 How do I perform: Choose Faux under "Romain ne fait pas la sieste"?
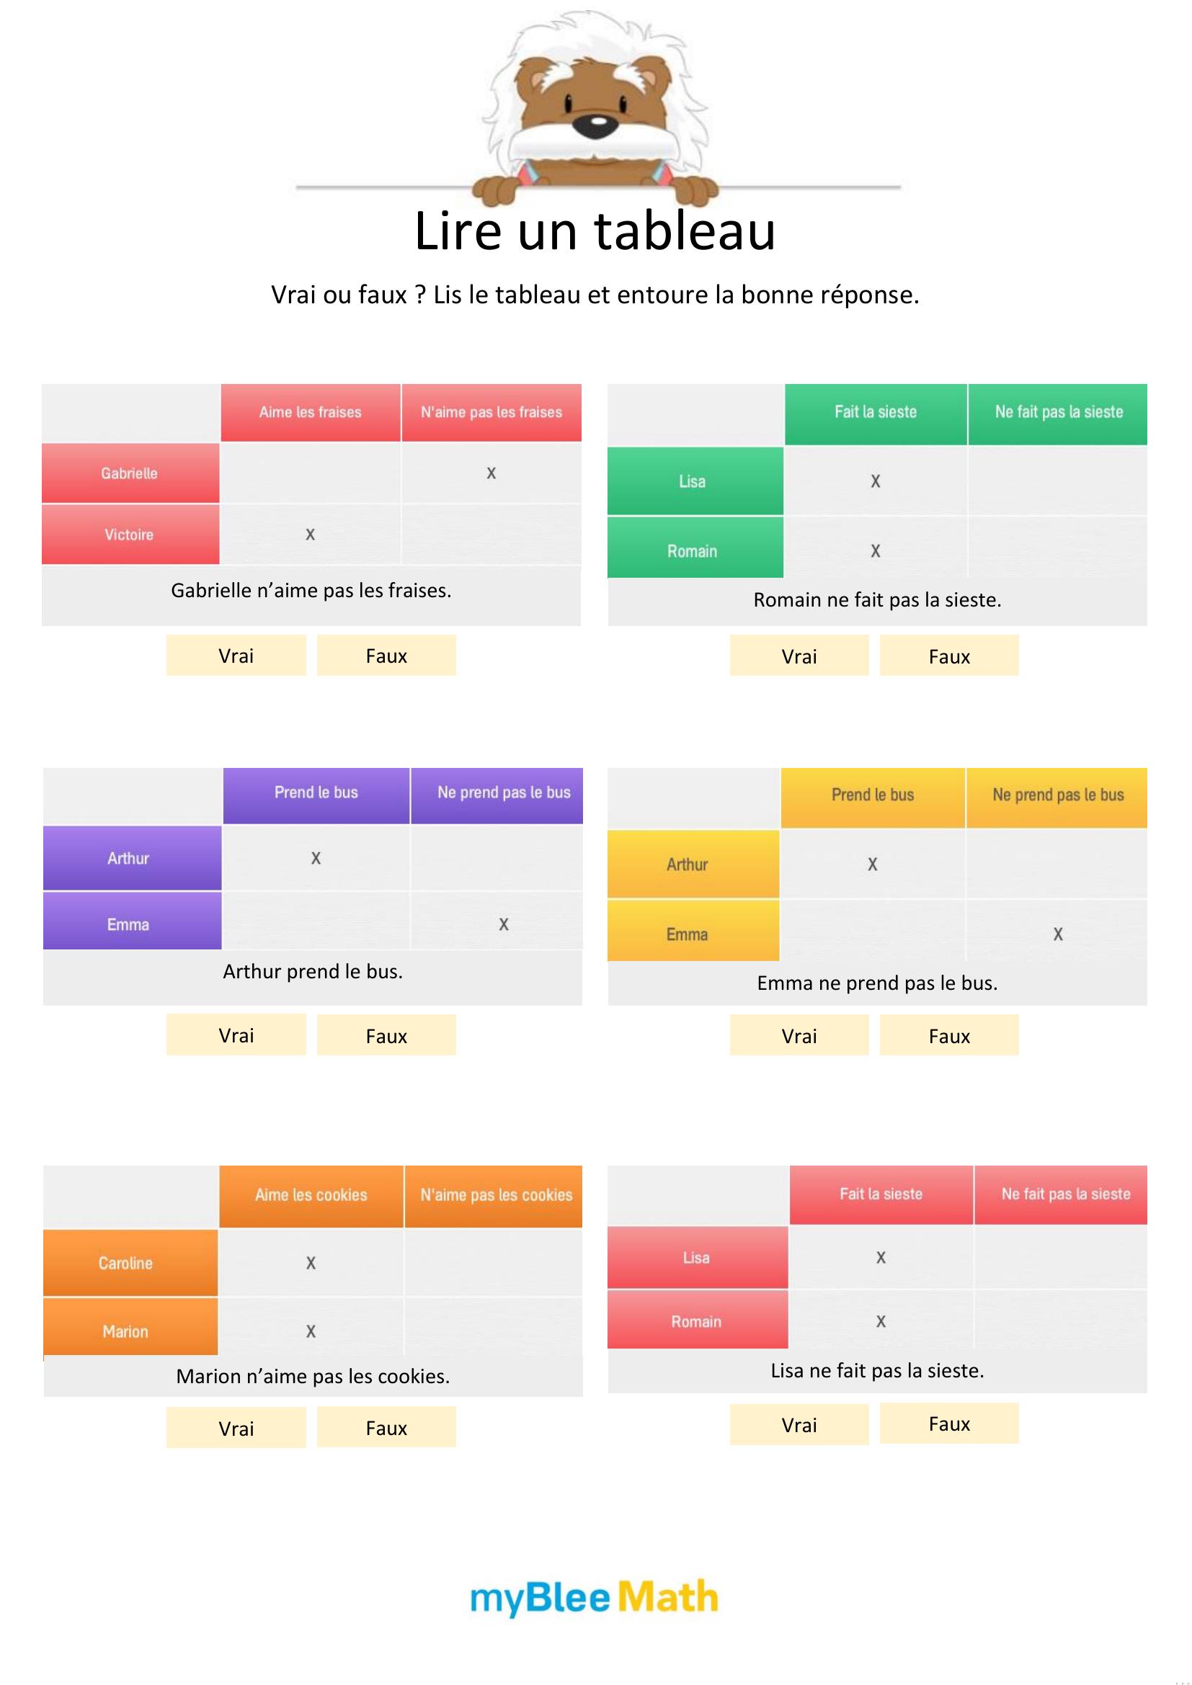pyautogui.click(x=948, y=656)
